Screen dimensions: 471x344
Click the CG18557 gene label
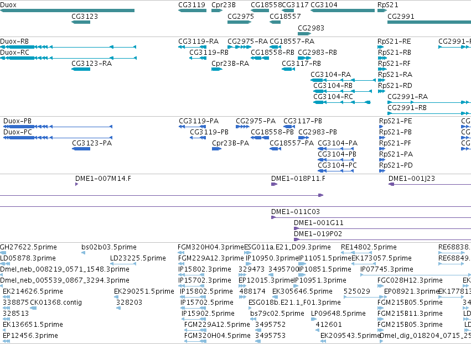[286, 16]
